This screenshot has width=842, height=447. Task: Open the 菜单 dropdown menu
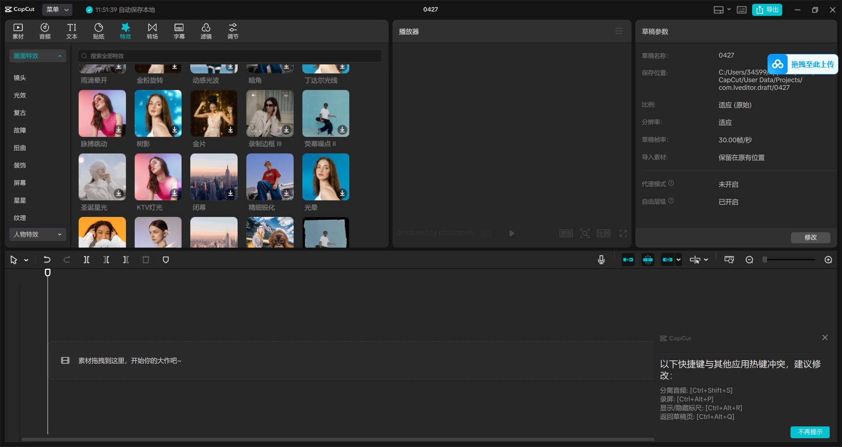tap(57, 10)
